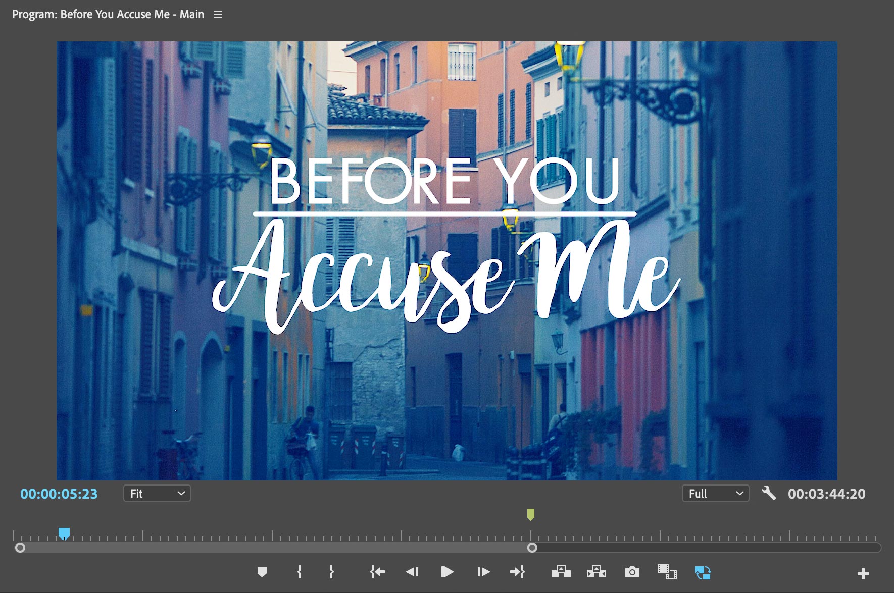Capture a still with Export Frame
The image size is (894, 593).
tap(632, 572)
